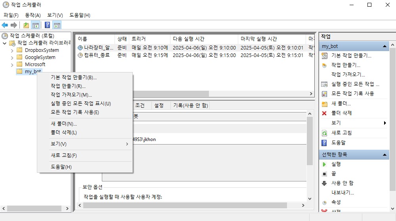Choose 실행 중인 모든 작업 표시(U)
396x221 pixels.
coord(85,103)
